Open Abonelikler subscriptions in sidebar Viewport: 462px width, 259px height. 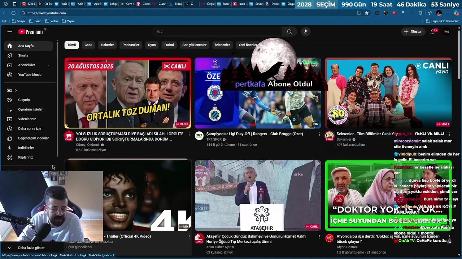pos(29,65)
